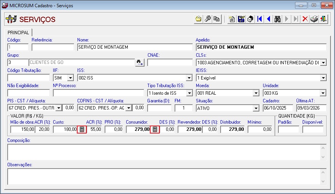Image resolution: width=335 pixels, height=194 pixels.
Task: Click the Grupo code field with 3
Action: (x=18, y=62)
